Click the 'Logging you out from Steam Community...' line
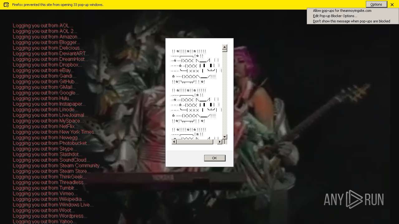This screenshot has width=399, height=224. [58, 166]
